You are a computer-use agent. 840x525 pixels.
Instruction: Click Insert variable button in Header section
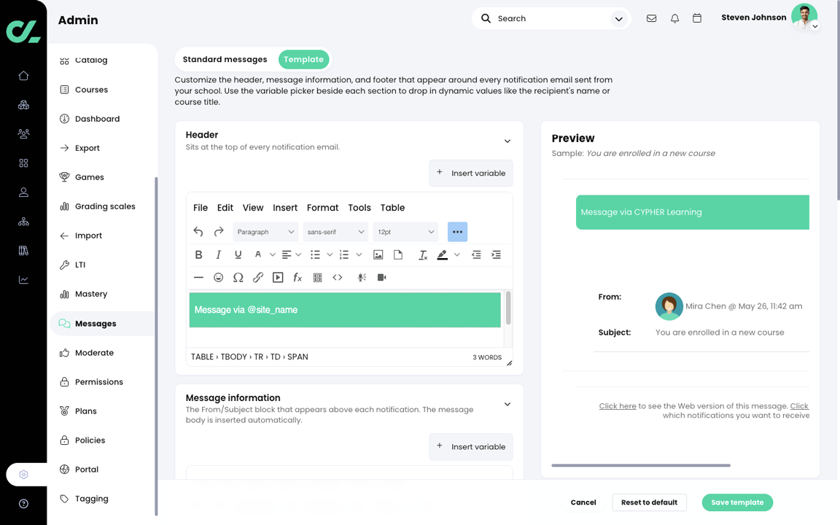pyautogui.click(x=471, y=173)
